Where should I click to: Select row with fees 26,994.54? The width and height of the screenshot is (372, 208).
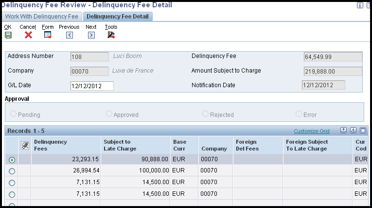(12, 171)
